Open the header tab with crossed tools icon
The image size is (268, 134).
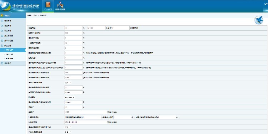click(x=60, y=6)
